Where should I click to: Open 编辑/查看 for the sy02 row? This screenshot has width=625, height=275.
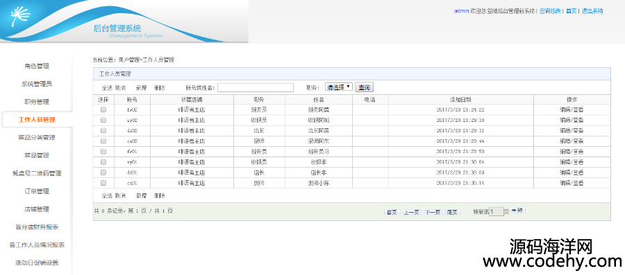572,120
